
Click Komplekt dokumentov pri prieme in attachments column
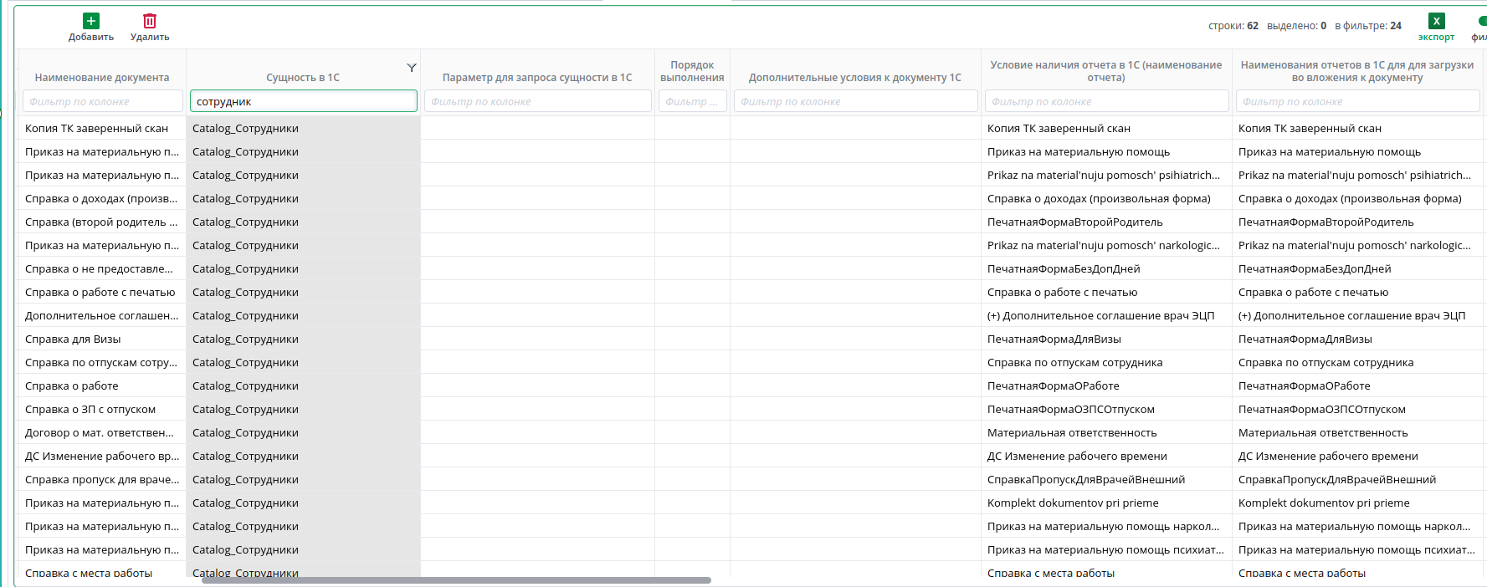click(1324, 503)
